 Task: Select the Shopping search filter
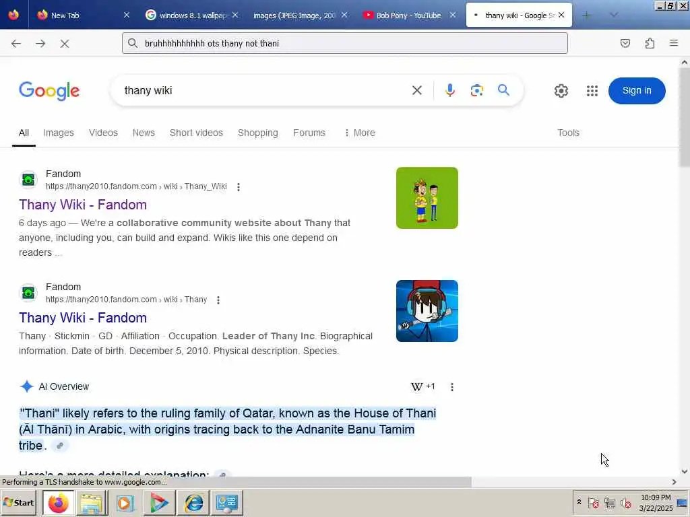click(258, 133)
